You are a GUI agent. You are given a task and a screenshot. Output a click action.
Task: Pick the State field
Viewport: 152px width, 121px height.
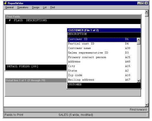coord(102,71)
